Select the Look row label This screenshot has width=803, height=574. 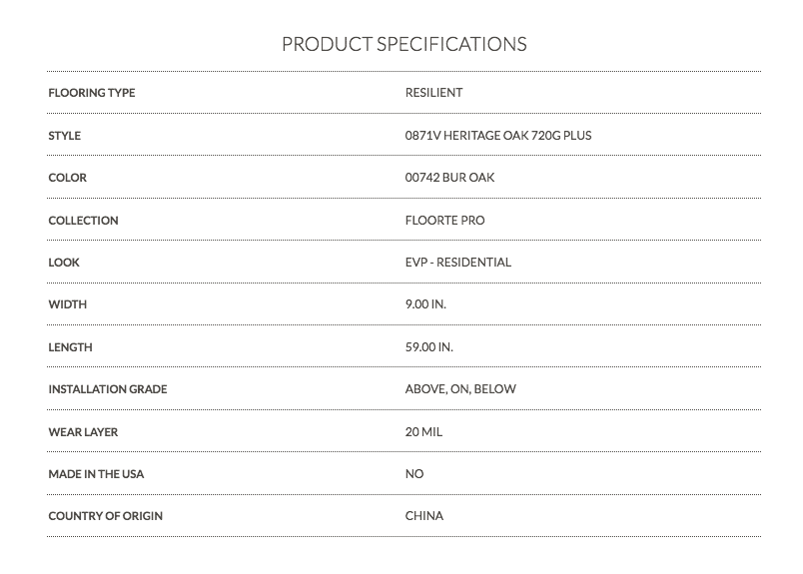tap(64, 263)
